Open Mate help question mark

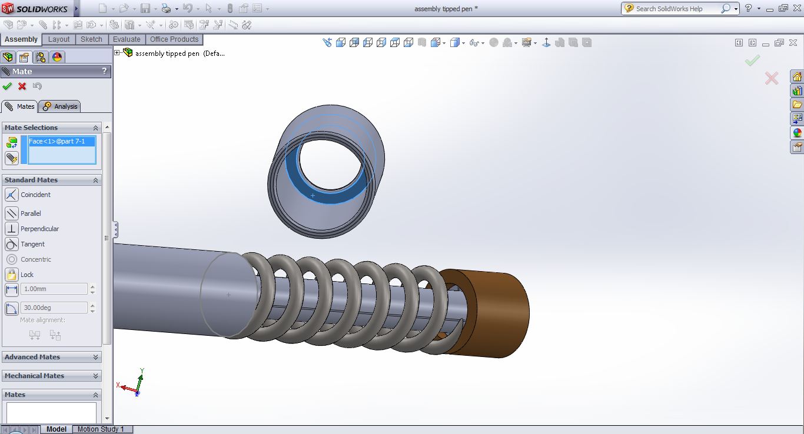click(105, 71)
